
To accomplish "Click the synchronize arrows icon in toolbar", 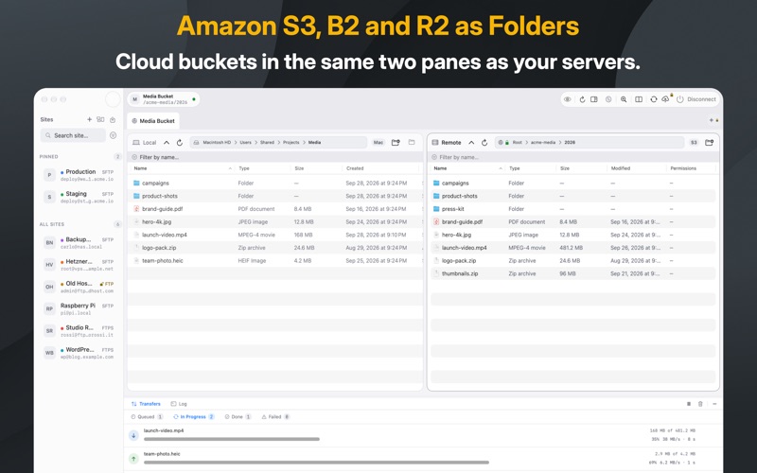I will point(653,99).
